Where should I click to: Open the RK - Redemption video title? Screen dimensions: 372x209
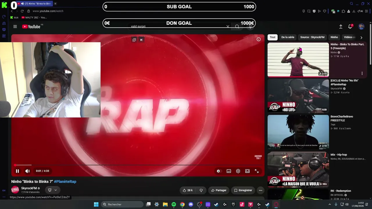341,191
